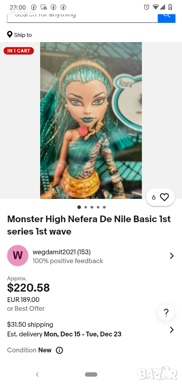Tap the Android back arrow
Viewport: 182px width, 385px height.
coord(37,375)
